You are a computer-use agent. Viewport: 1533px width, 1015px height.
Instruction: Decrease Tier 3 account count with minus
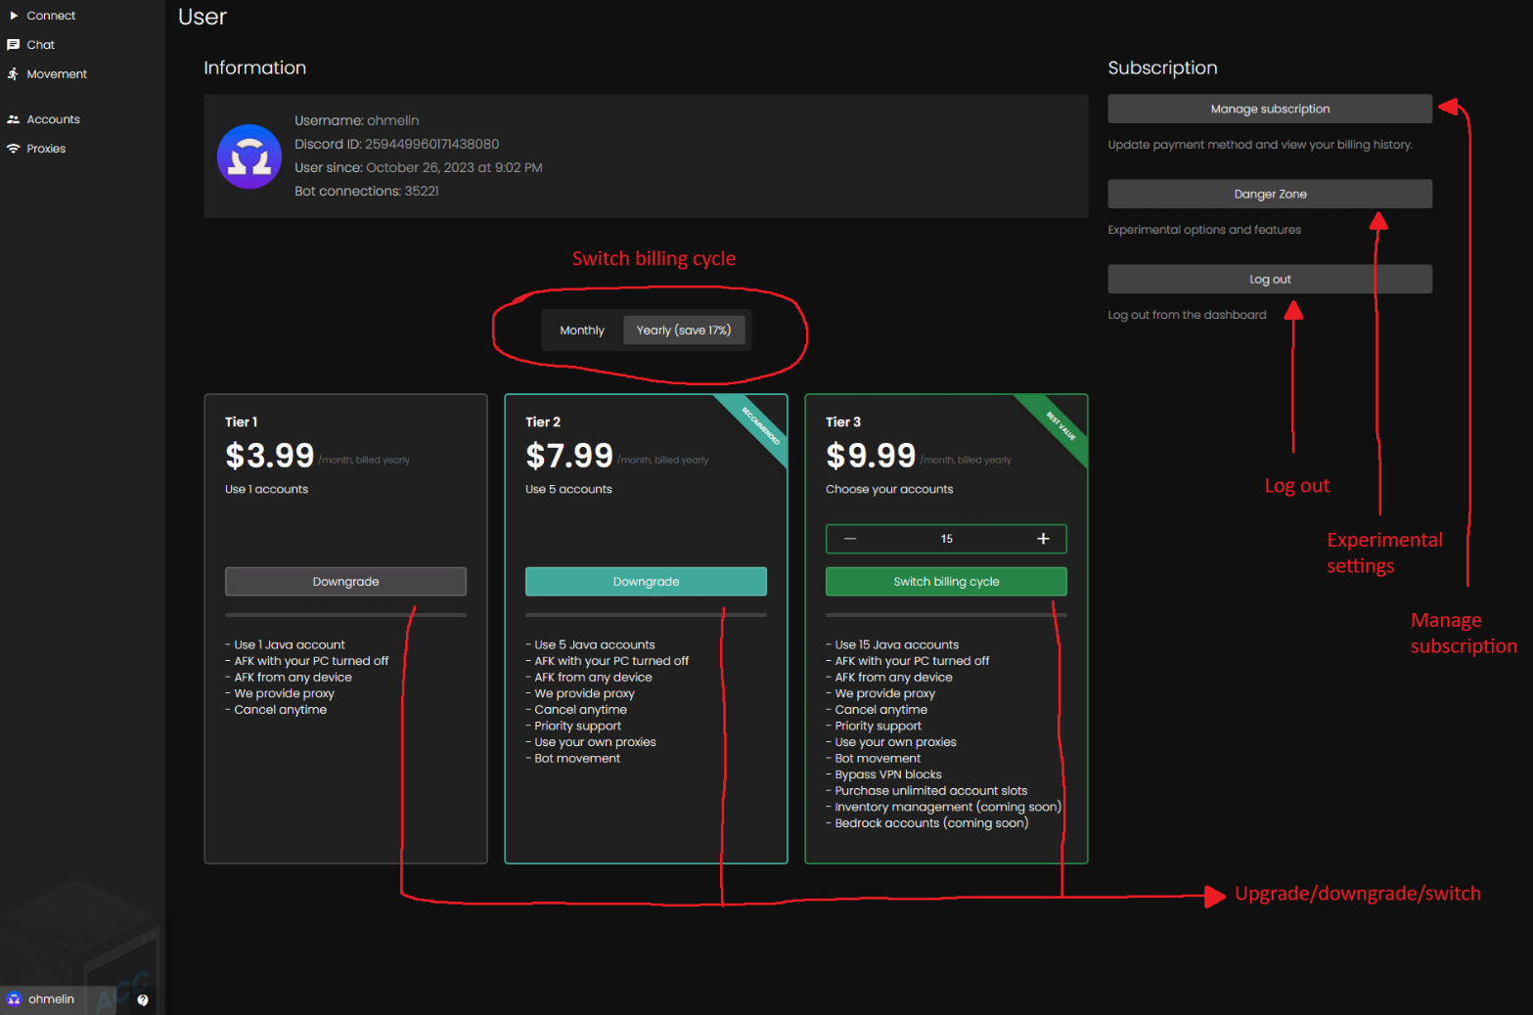[x=850, y=539]
